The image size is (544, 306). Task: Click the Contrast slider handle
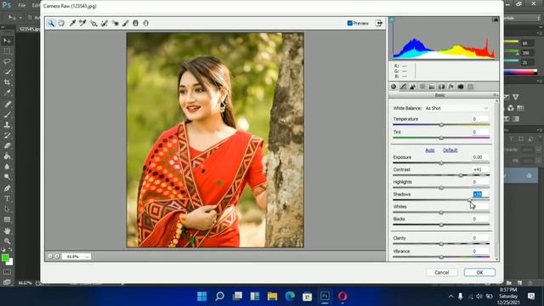pyautogui.click(x=461, y=175)
